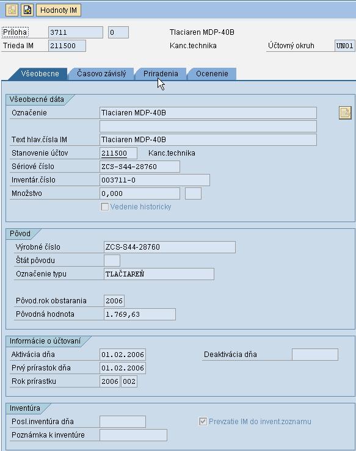Click the Označenie typu field TLAČIAREŇ
The image size is (356, 451).
159,274
